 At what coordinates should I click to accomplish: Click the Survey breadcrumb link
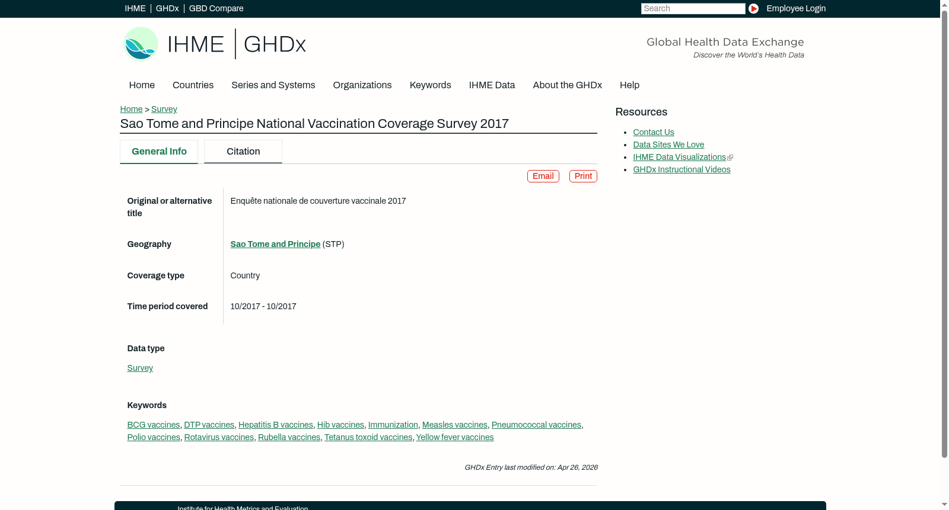point(164,109)
